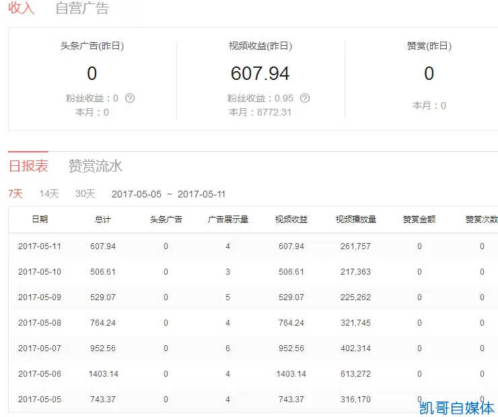Viewport: 498px width, 417px height.
Task: Click the 视频播放量 column header
Action: tap(356, 220)
